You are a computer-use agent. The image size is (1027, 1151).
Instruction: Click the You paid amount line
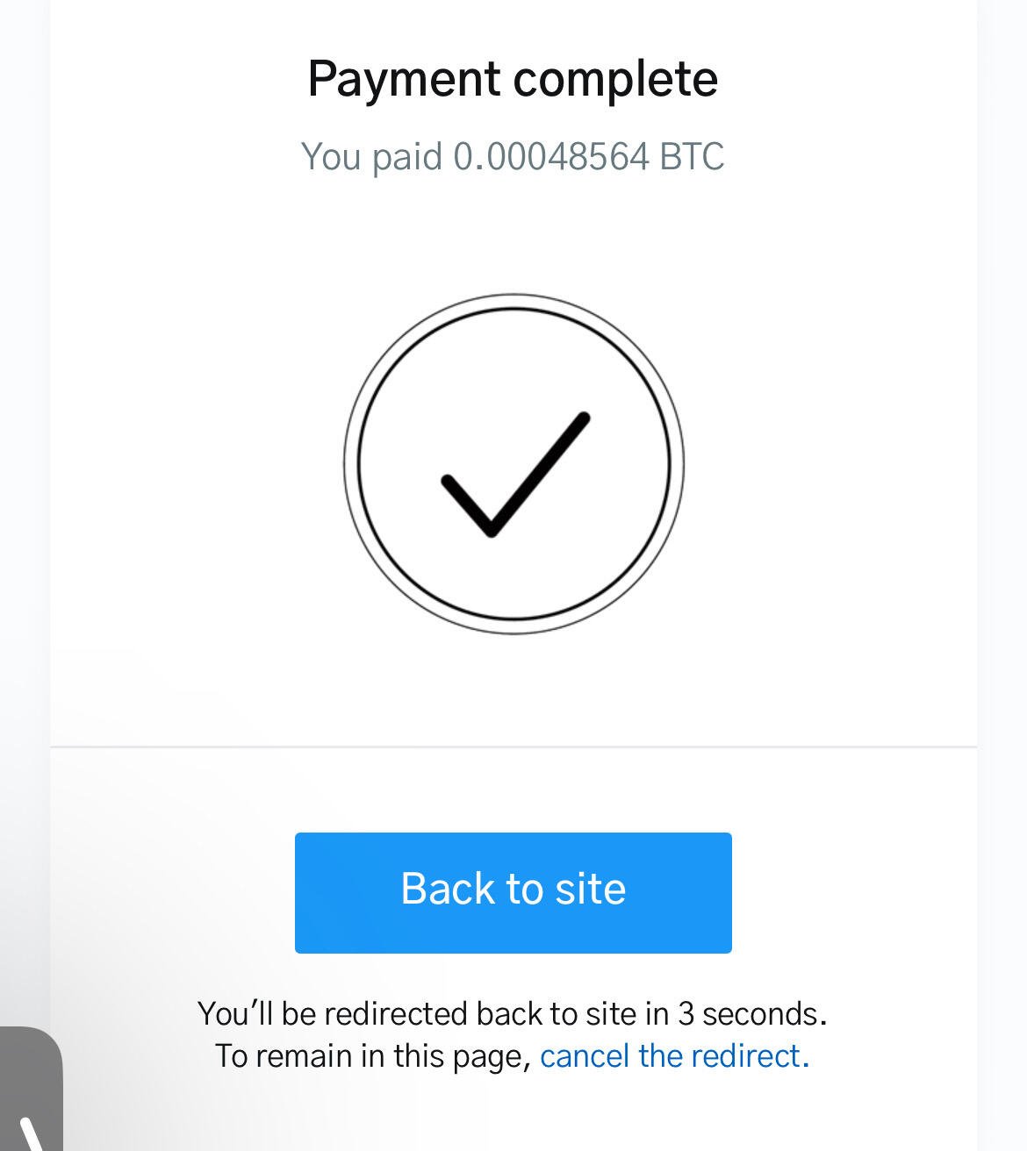[x=513, y=157]
